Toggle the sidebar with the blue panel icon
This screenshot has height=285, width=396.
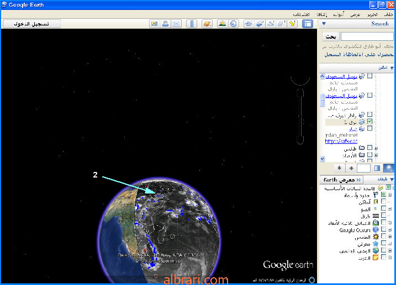pos(308,24)
